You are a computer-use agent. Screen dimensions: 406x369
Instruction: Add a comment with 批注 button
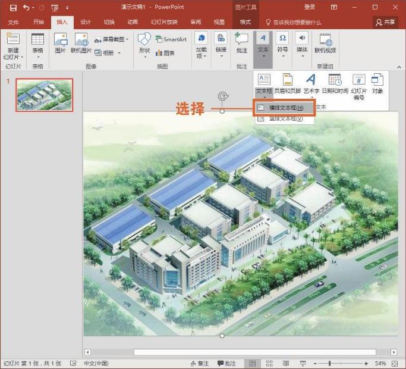coord(241,43)
